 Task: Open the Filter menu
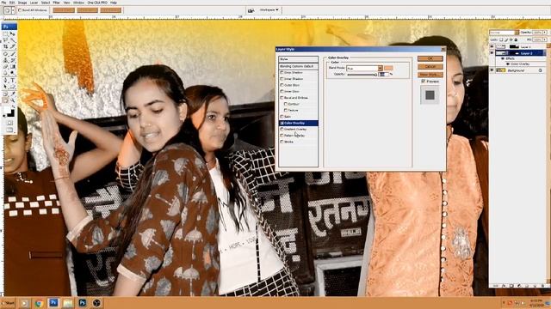(56, 2)
